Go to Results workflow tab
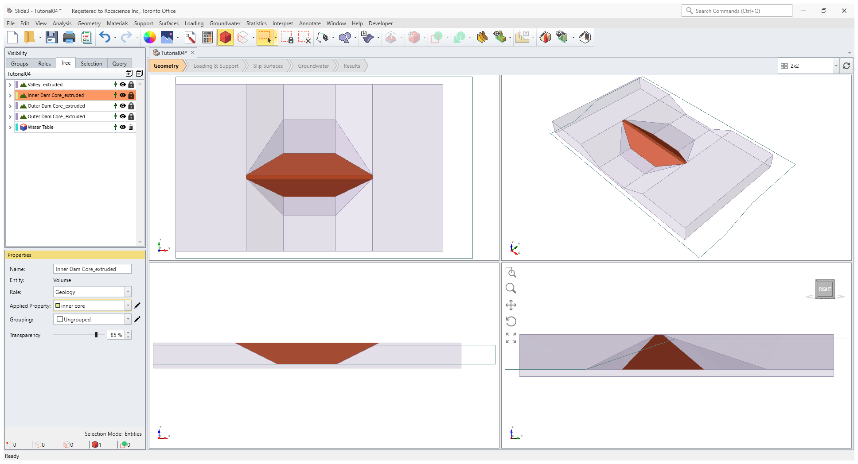858x464 pixels. pyautogui.click(x=352, y=66)
